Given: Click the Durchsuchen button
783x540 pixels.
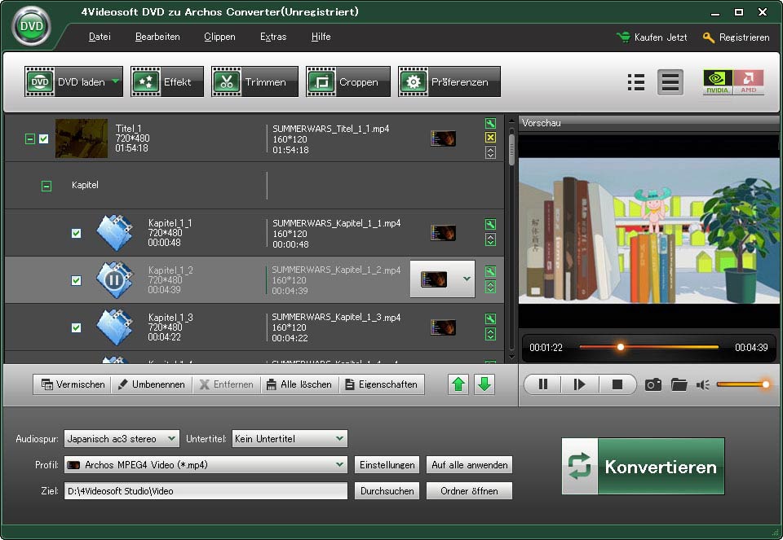Looking at the screenshot, I should [387, 491].
